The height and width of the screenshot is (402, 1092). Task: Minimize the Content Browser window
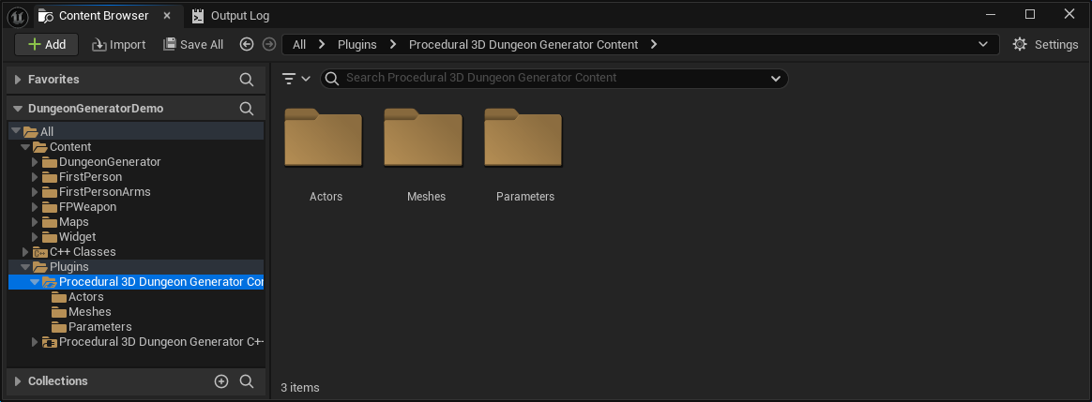tap(992, 14)
